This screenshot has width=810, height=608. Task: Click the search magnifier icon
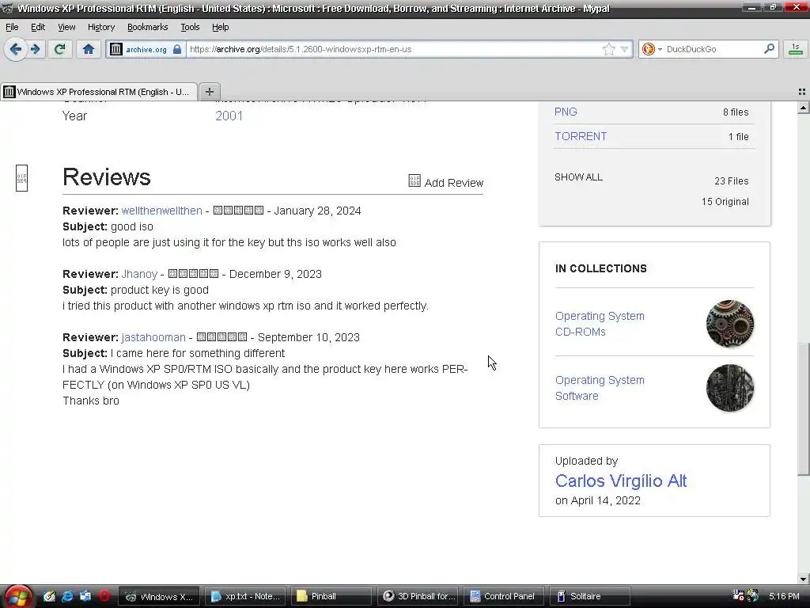coord(769,48)
